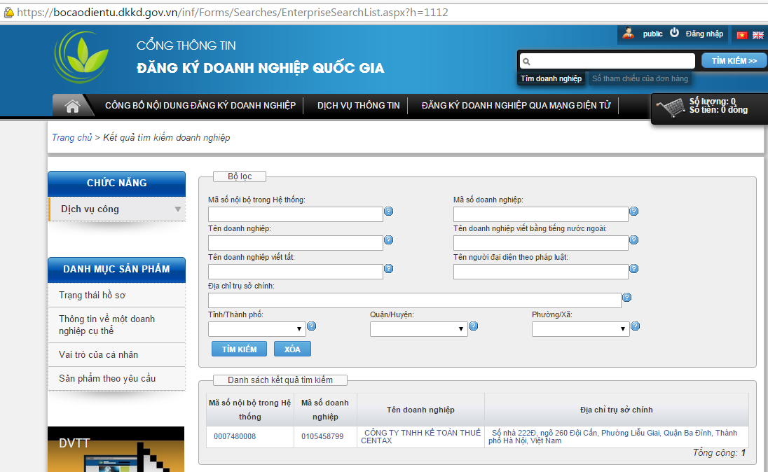Open the shopping cart icon
The image size is (768, 472).
pyautogui.click(x=670, y=108)
